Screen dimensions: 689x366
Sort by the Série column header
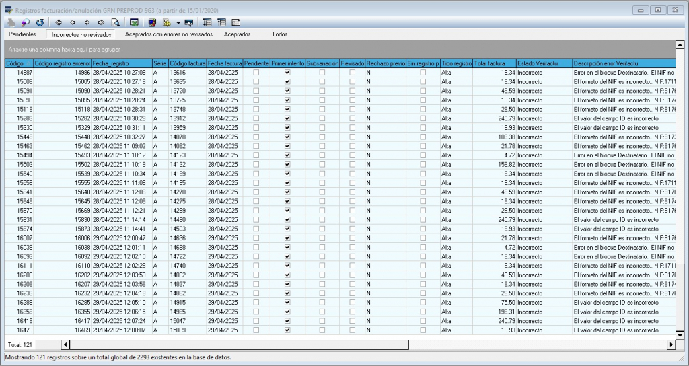click(160, 64)
